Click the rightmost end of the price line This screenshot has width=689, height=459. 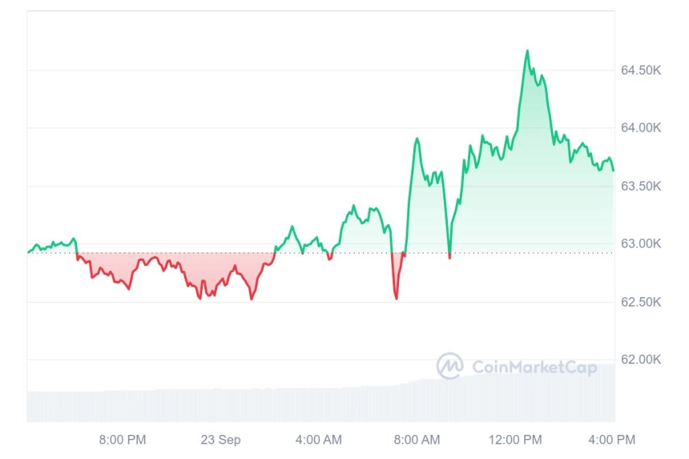click(x=613, y=170)
